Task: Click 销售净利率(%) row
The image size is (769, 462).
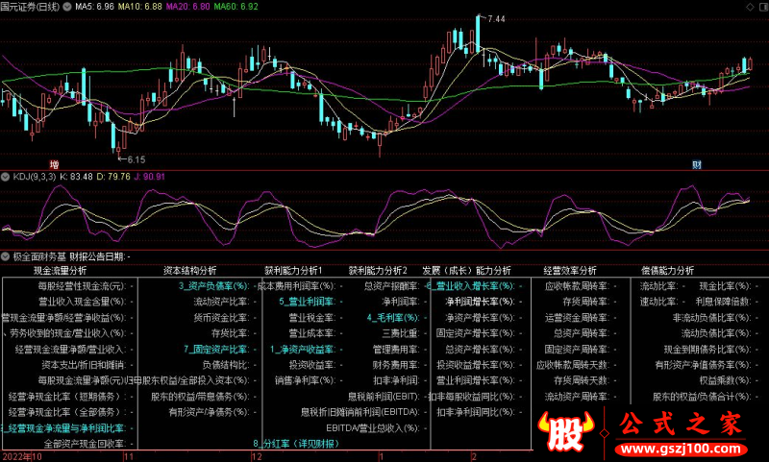Action: [x=305, y=381]
